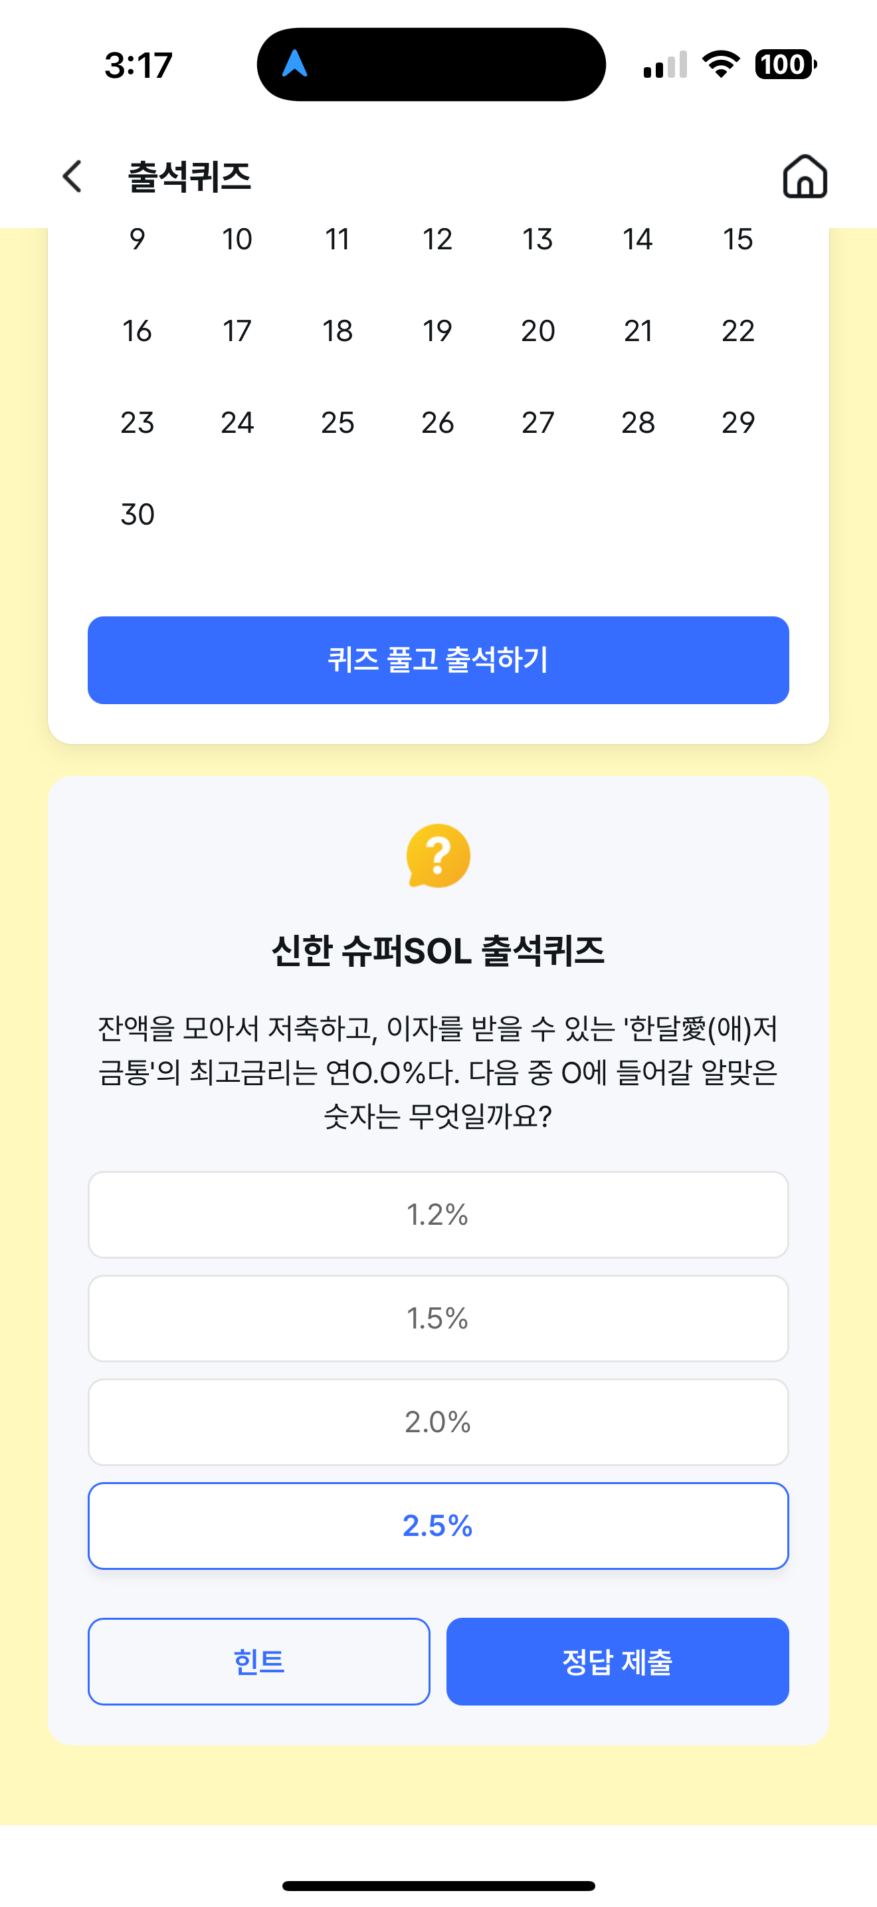Submit answer with 정답 제출 button
Screen dimensions: 877x1907
617,1661
